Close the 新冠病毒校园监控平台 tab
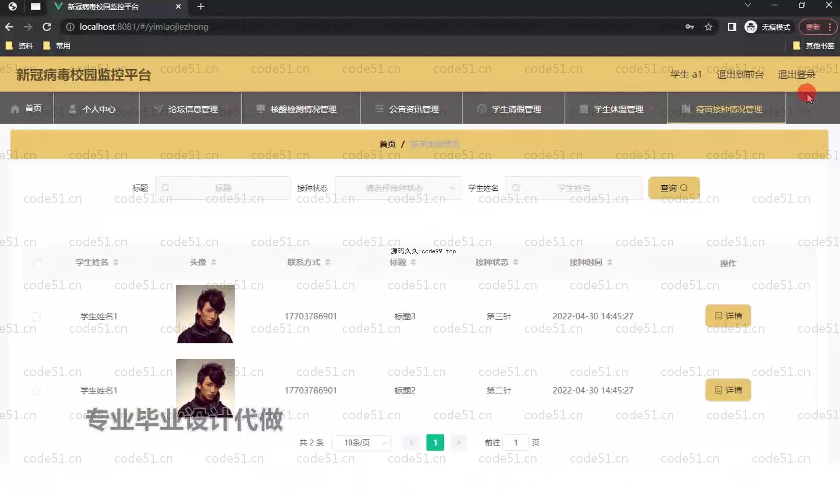 [x=178, y=7]
